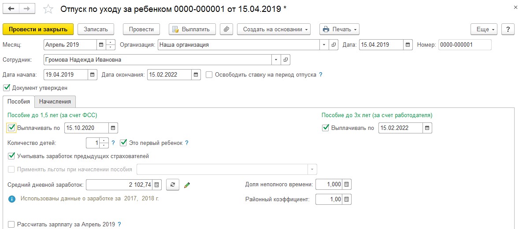The image size is (519, 229).
Task: Open the Сотрудник record with open-form icon
Action: coord(285,60)
